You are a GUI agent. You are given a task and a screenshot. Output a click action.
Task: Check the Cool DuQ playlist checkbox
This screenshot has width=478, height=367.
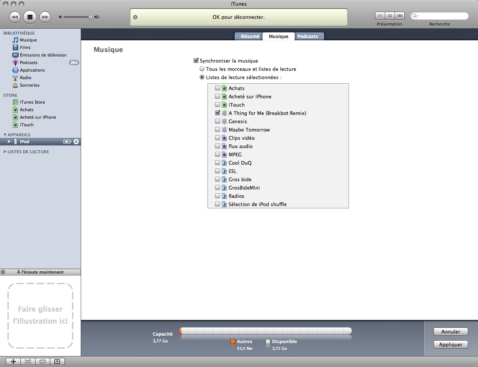click(217, 162)
